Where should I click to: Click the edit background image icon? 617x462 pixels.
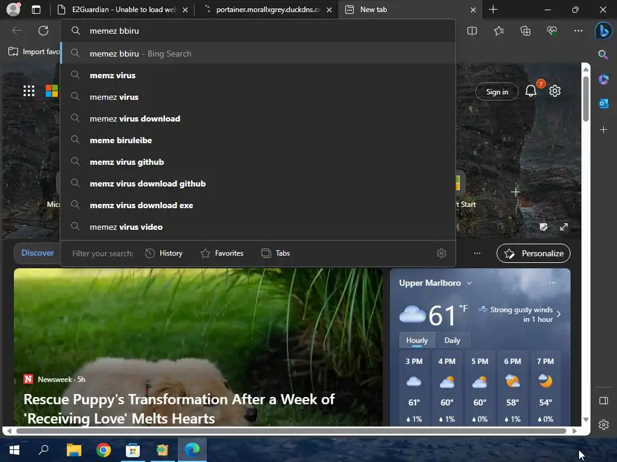(x=543, y=227)
